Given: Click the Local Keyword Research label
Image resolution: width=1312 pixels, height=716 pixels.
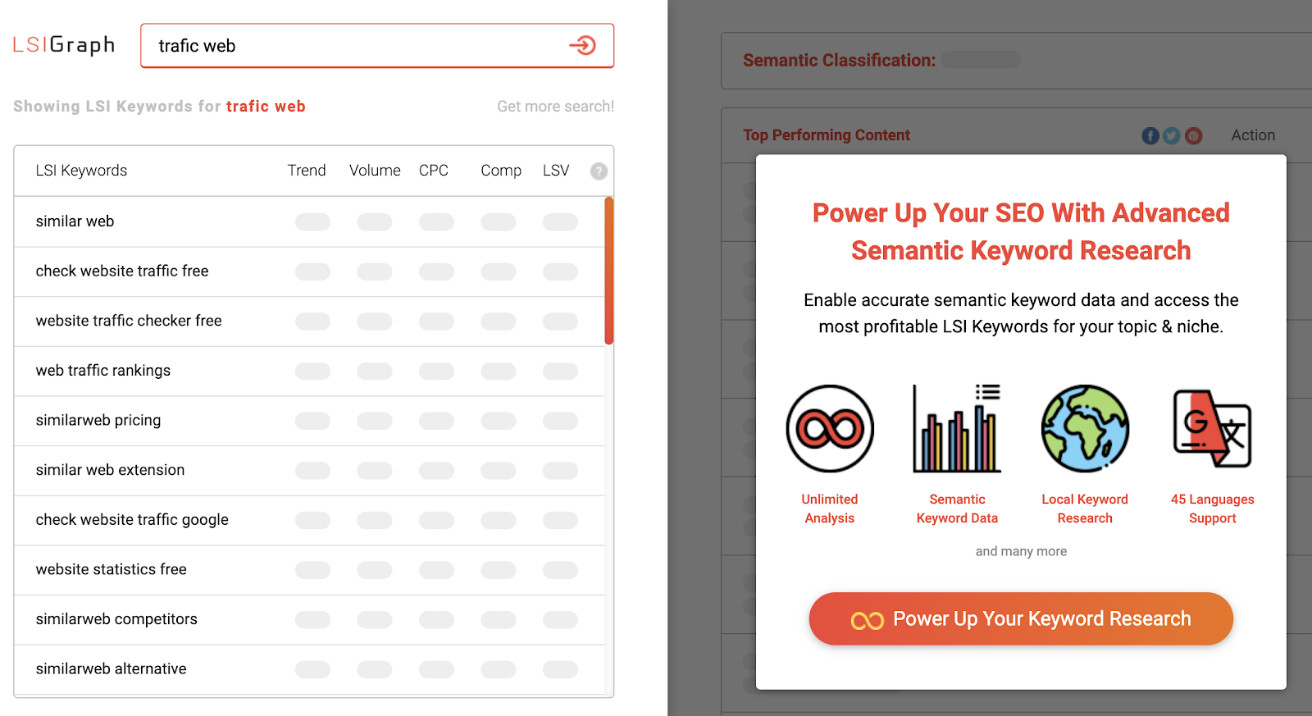Looking at the screenshot, I should click(x=1085, y=508).
